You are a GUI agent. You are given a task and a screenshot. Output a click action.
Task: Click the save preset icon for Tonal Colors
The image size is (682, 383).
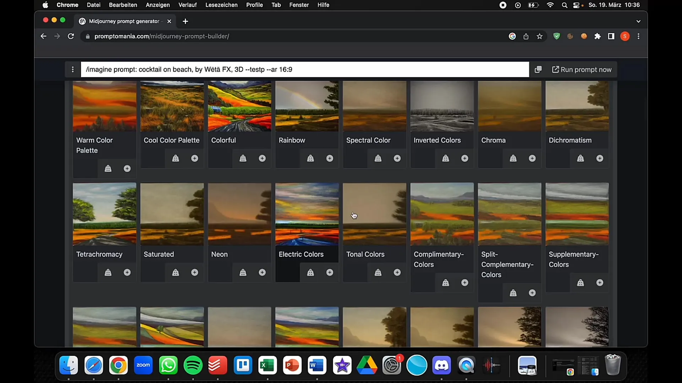coord(378,272)
